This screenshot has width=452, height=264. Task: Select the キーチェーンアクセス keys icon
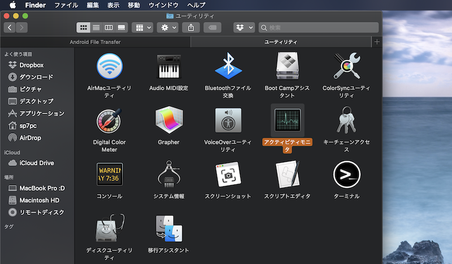346,120
